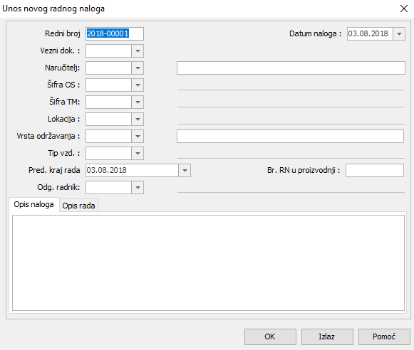Open the Naručitelj dropdown arrow
The width and height of the screenshot is (414, 350).
[138, 68]
